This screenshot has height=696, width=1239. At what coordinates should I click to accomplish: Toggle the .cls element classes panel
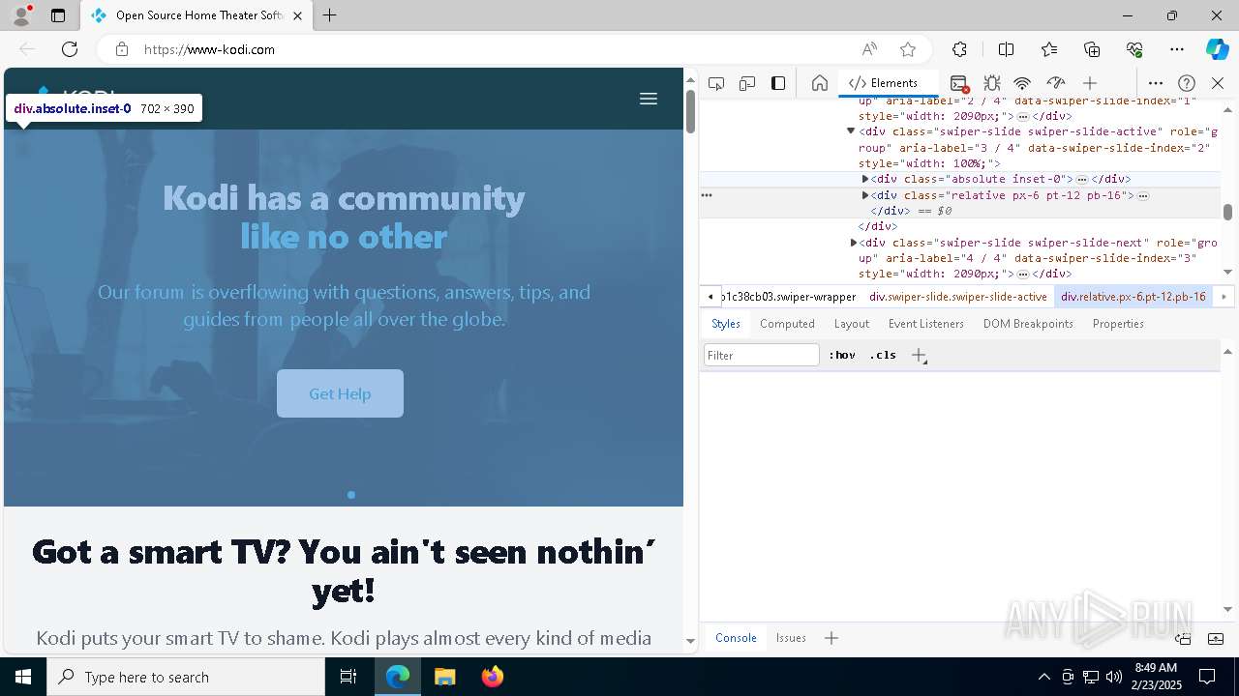click(x=883, y=355)
